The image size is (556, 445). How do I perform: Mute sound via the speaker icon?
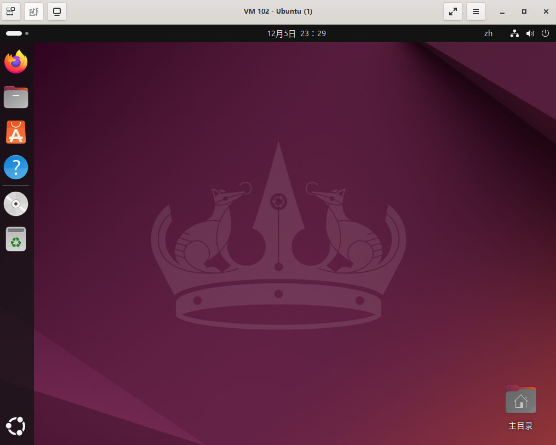(530, 33)
